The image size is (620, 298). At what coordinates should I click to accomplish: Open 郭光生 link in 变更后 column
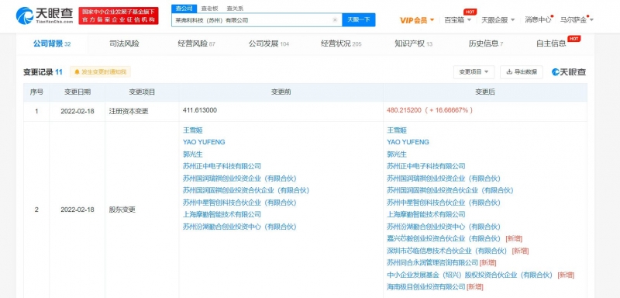coord(397,154)
